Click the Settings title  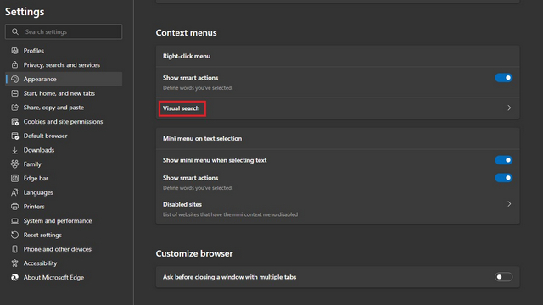(x=25, y=12)
